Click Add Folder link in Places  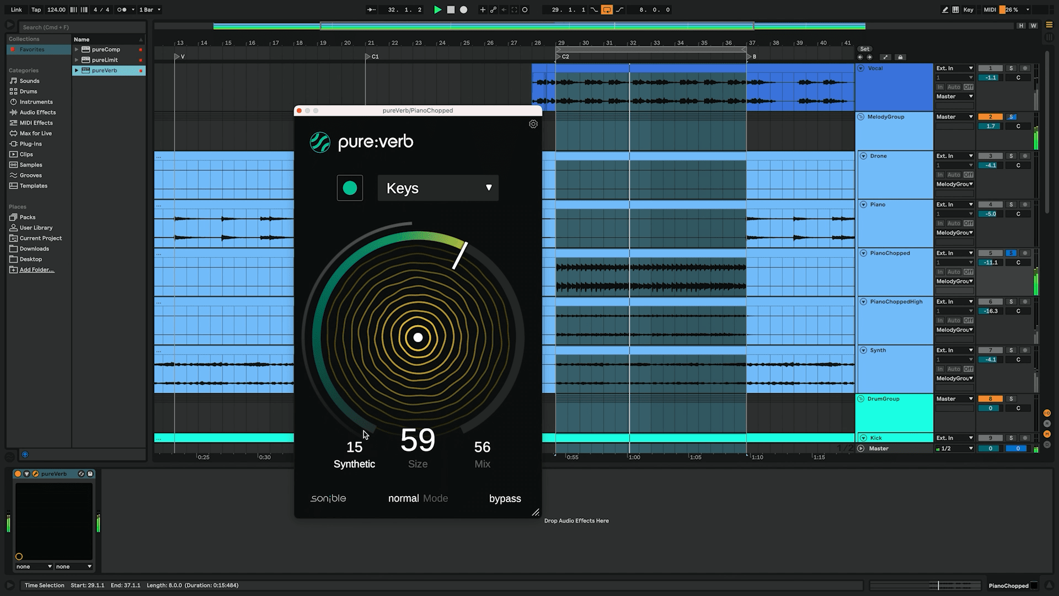tap(37, 270)
